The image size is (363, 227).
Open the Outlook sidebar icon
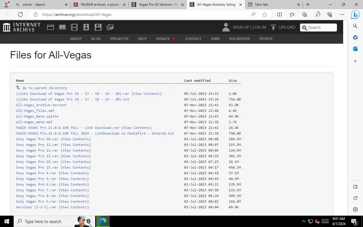[355, 49]
